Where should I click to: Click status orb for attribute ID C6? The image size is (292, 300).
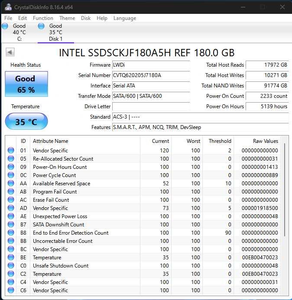click(x=11, y=290)
